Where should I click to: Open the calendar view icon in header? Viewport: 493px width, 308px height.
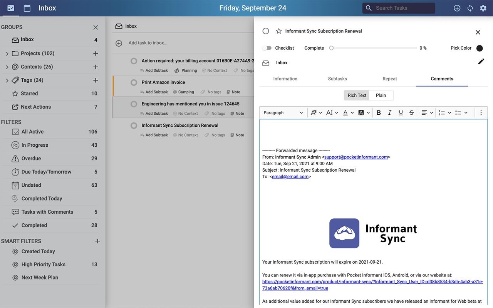coord(27,8)
